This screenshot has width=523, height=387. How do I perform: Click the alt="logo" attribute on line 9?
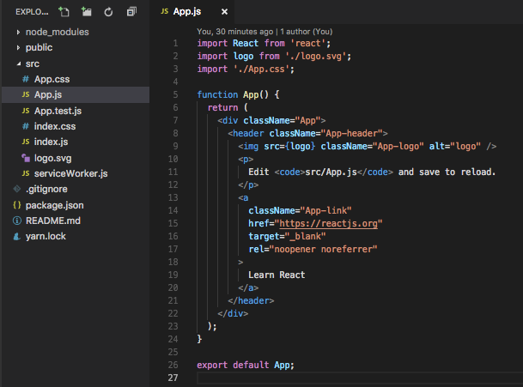tap(455, 147)
